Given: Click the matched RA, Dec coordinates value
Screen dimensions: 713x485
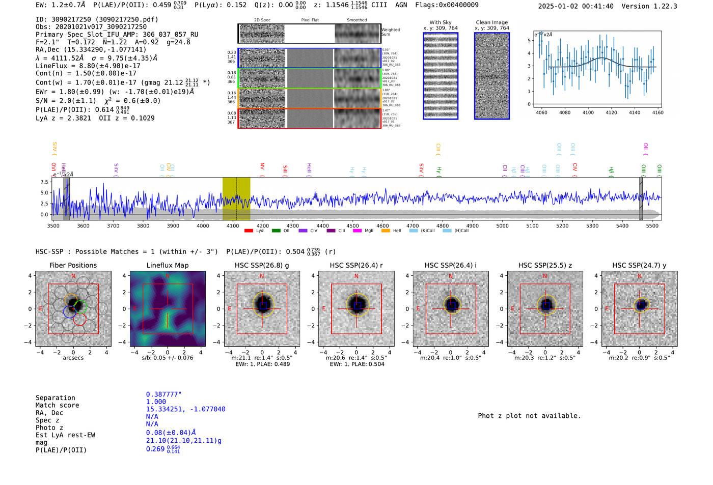Looking at the screenshot, I should coord(185,409).
